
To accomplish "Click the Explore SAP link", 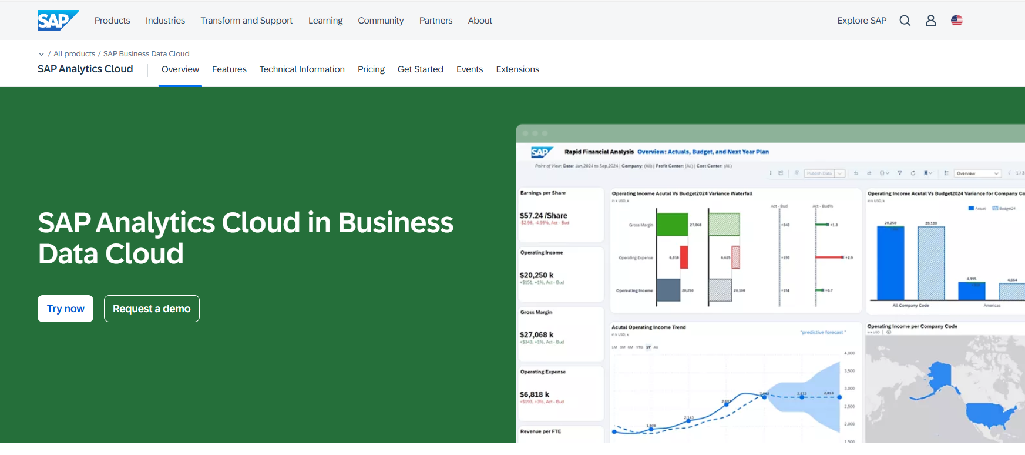I will [862, 21].
